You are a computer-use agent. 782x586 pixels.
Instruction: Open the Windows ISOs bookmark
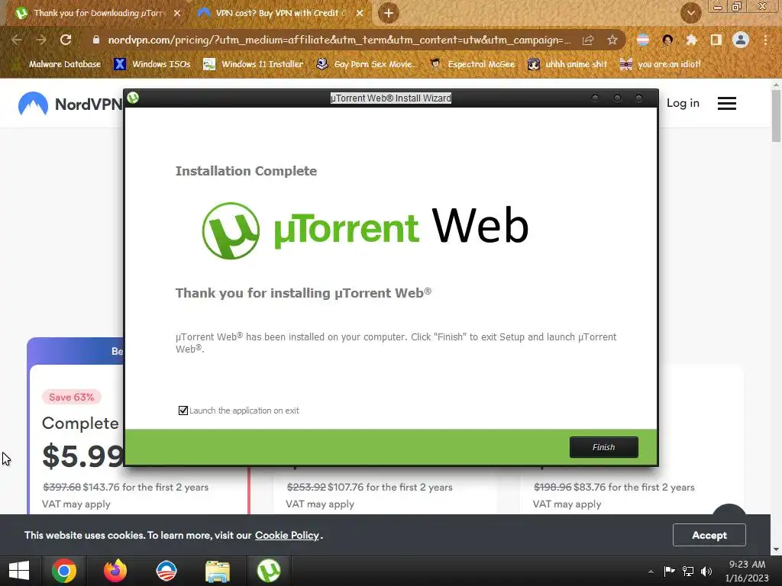coord(152,64)
